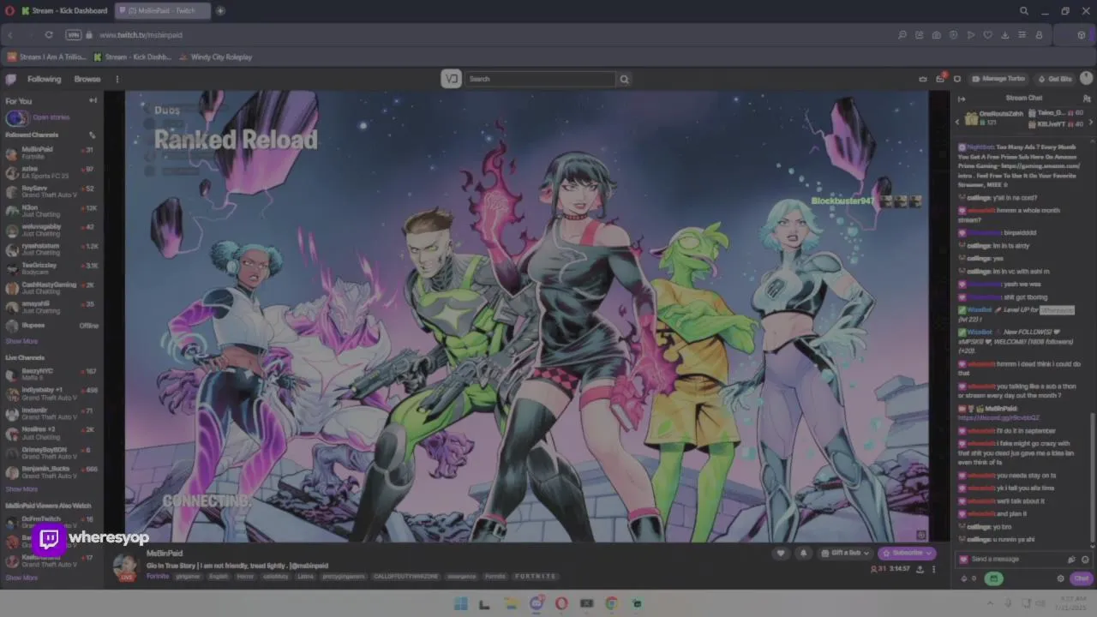Expand Show More under followed channels
This screenshot has width=1097, height=617.
pos(21,341)
